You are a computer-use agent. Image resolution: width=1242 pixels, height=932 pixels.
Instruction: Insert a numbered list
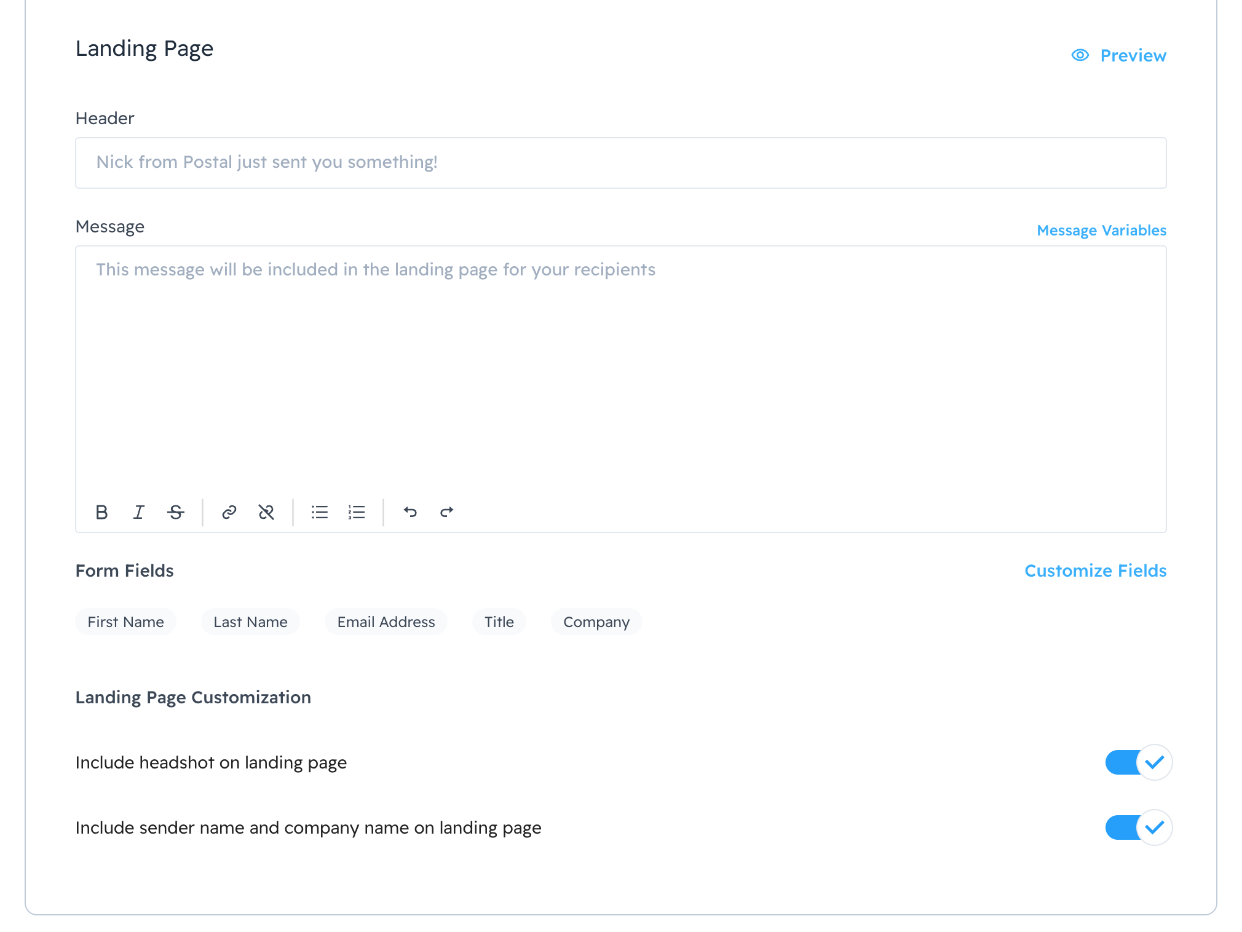[357, 512]
